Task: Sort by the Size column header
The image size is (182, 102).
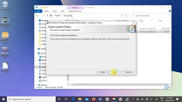Action: [160, 21]
